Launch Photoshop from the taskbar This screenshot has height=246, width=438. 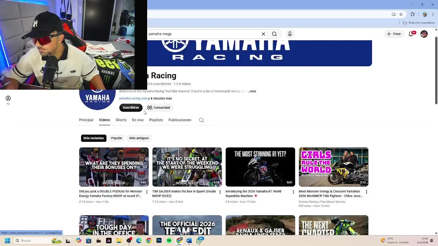pyautogui.click(x=159, y=241)
